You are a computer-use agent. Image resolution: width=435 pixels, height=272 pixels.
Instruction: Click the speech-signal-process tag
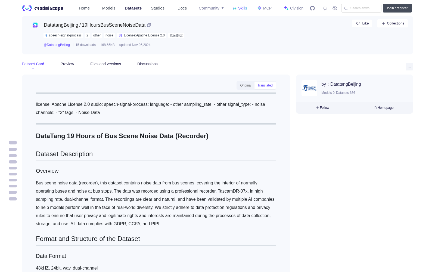point(63,35)
